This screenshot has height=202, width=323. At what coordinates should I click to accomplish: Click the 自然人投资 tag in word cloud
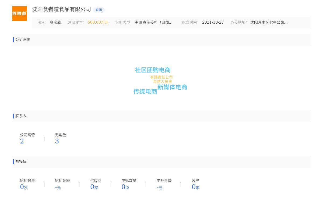(x=163, y=82)
